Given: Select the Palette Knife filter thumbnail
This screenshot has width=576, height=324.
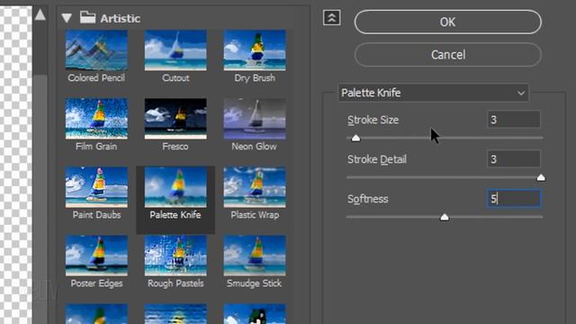Looking at the screenshot, I should [x=175, y=187].
